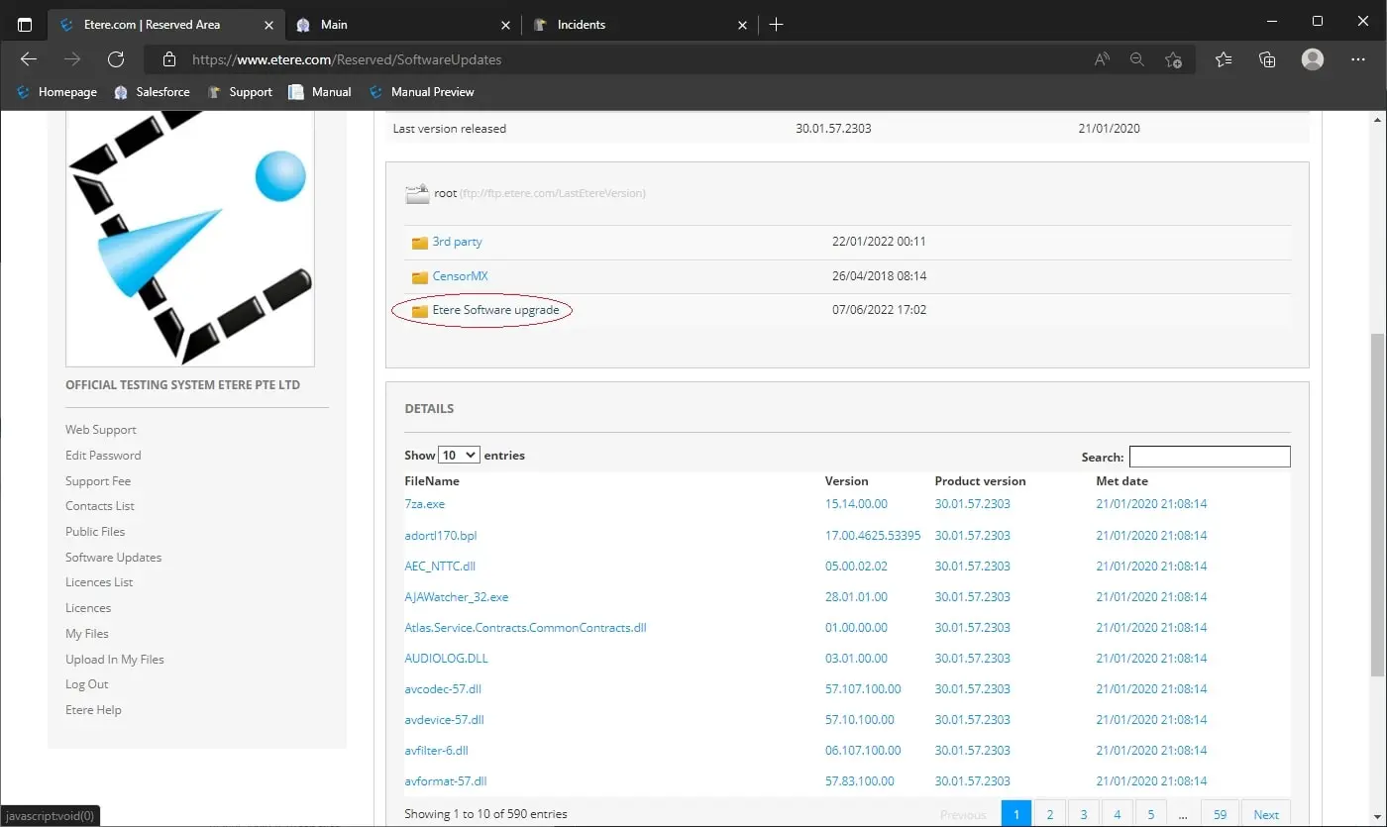Open the browser settings ellipsis menu
Screen dimensions: 1387x827
1358,59
